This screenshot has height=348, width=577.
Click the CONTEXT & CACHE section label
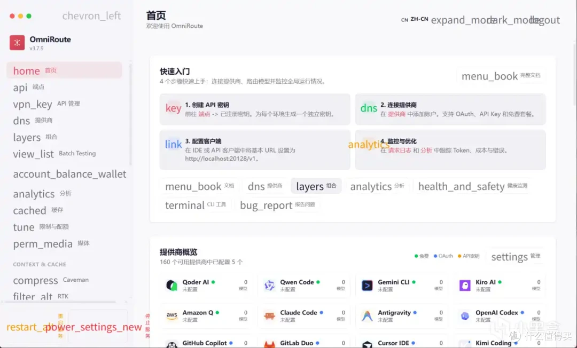point(40,264)
